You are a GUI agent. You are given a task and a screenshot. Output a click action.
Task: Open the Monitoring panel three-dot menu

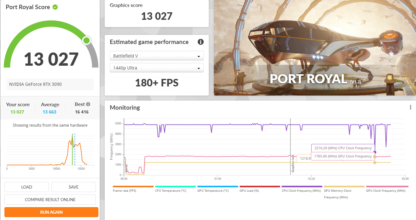point(410,107)
